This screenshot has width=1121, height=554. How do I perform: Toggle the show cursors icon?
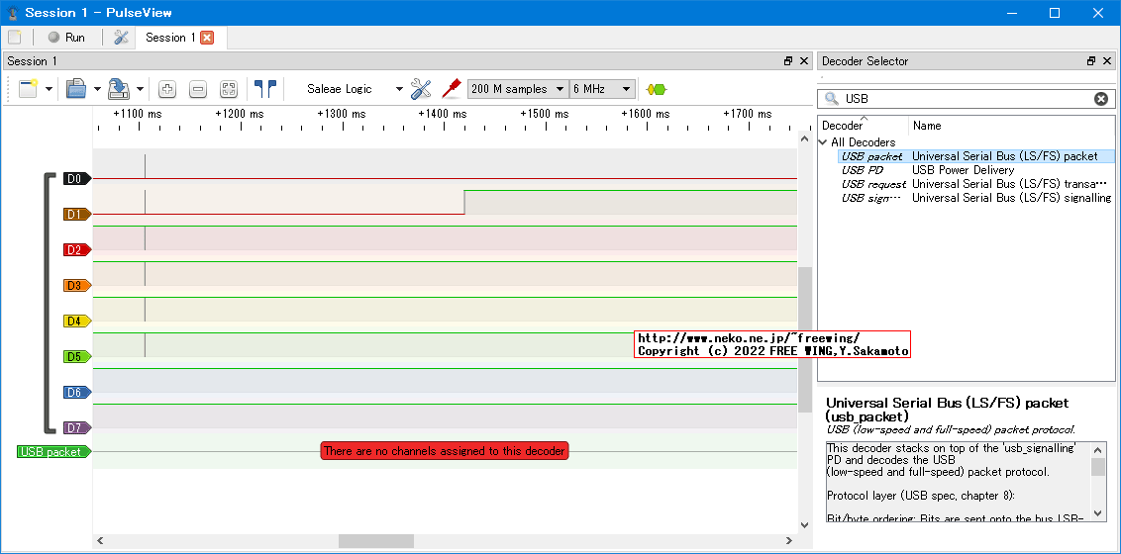point(265,89)
